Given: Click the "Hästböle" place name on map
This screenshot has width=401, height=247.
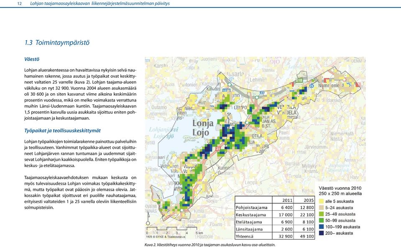Looking at the screenshot, I should [204, 237].
